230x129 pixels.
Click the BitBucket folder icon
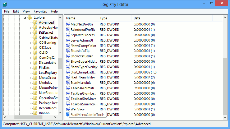(35, 33)
